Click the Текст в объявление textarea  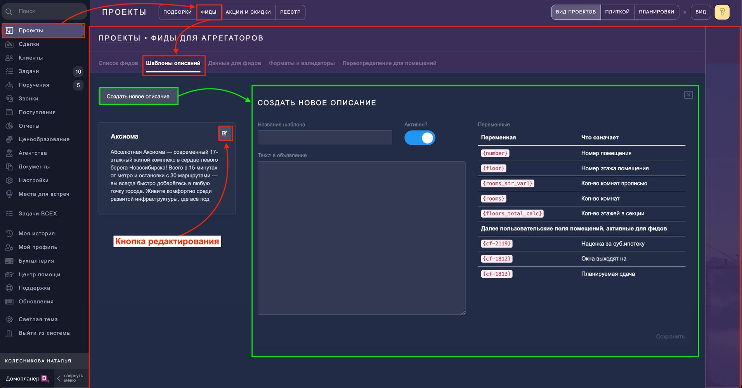(x=361, y=238)
